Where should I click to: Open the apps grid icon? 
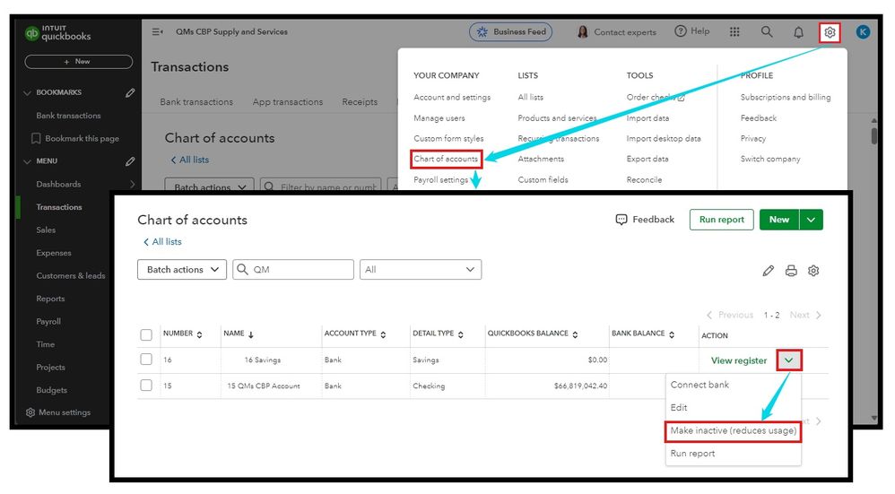734,32
